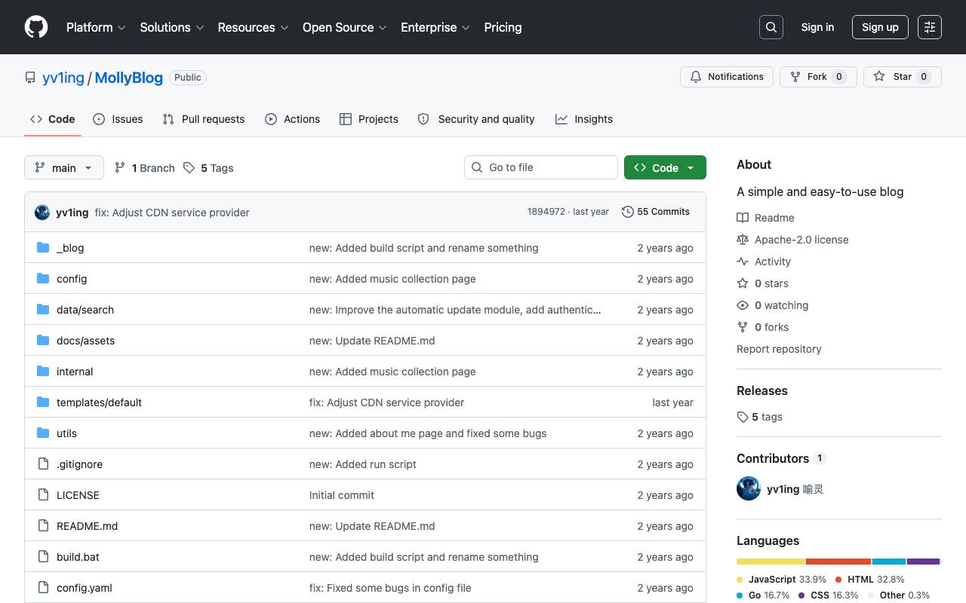Click the internal folder icon
966x603 pixels.
[43, 372]
